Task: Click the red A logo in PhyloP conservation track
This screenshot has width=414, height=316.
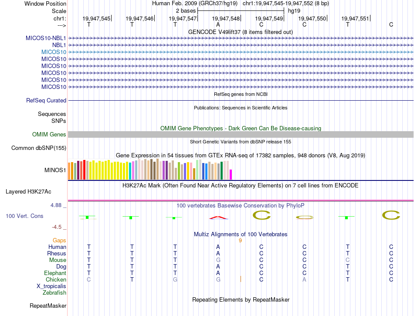Action: [218, 217]
